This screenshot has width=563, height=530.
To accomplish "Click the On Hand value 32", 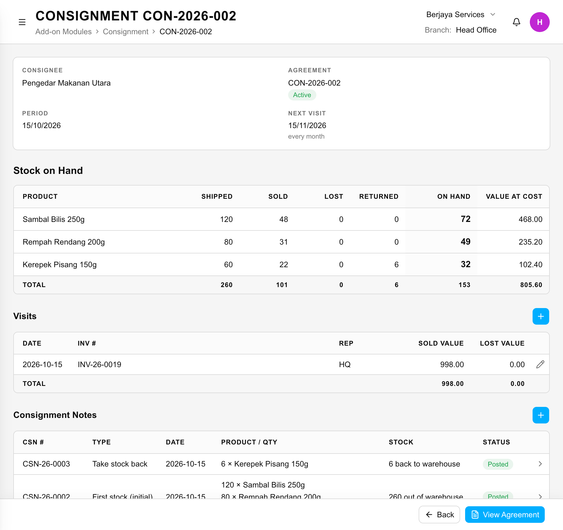I will click(x=465, y=264).
